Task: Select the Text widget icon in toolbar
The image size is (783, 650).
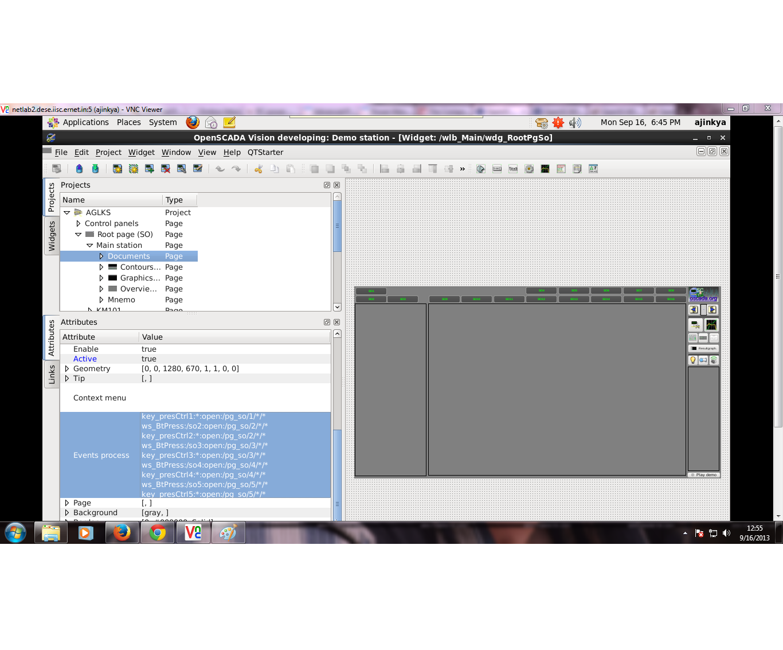Action: pyautogui.click(x=513, y=169)
